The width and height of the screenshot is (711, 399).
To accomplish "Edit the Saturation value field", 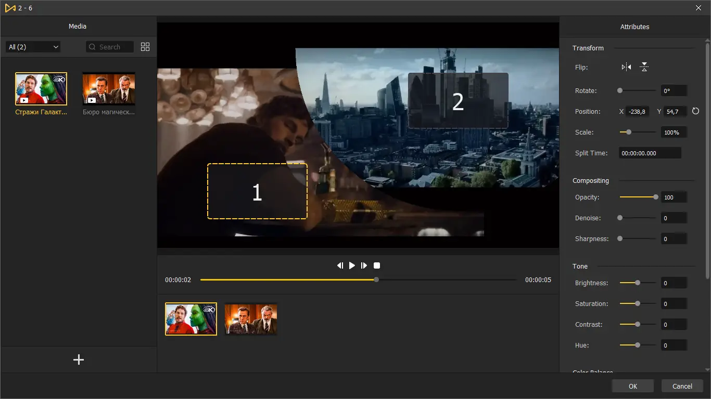I will (674, 303).
